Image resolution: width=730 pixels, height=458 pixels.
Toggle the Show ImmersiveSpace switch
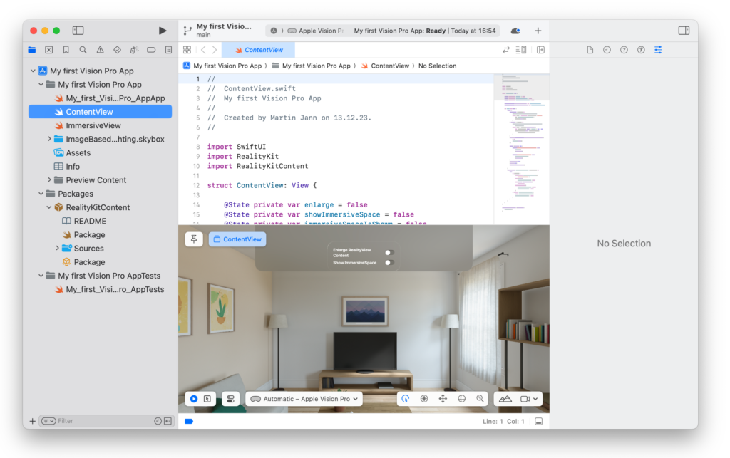click(x=389, y=261)
